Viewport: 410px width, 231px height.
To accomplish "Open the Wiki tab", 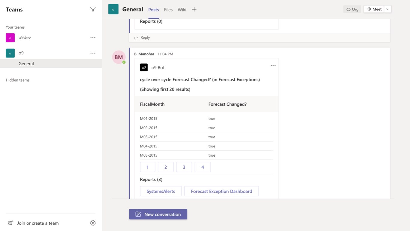I will pos(182,10).
